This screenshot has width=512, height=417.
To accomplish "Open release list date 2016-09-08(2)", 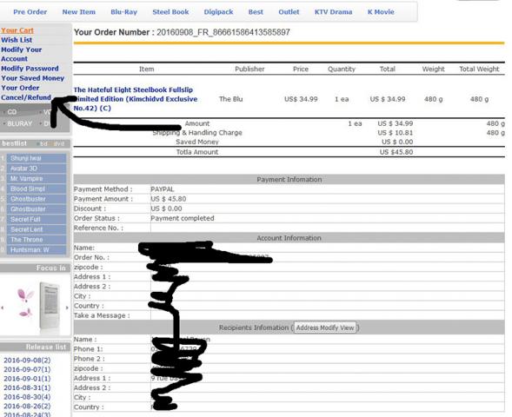I will pyautogui.click(x=27, y=361).
